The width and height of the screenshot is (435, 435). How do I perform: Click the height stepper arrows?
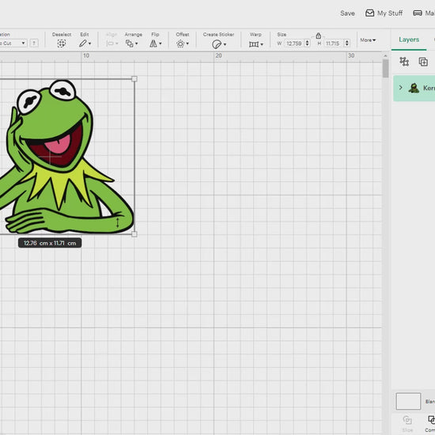tap(346, 43)
